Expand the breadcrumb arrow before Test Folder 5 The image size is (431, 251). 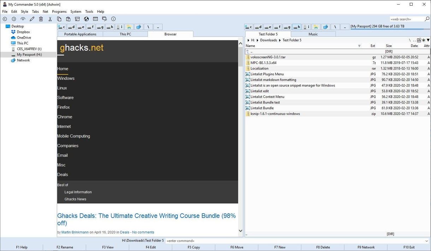point(280,40)
